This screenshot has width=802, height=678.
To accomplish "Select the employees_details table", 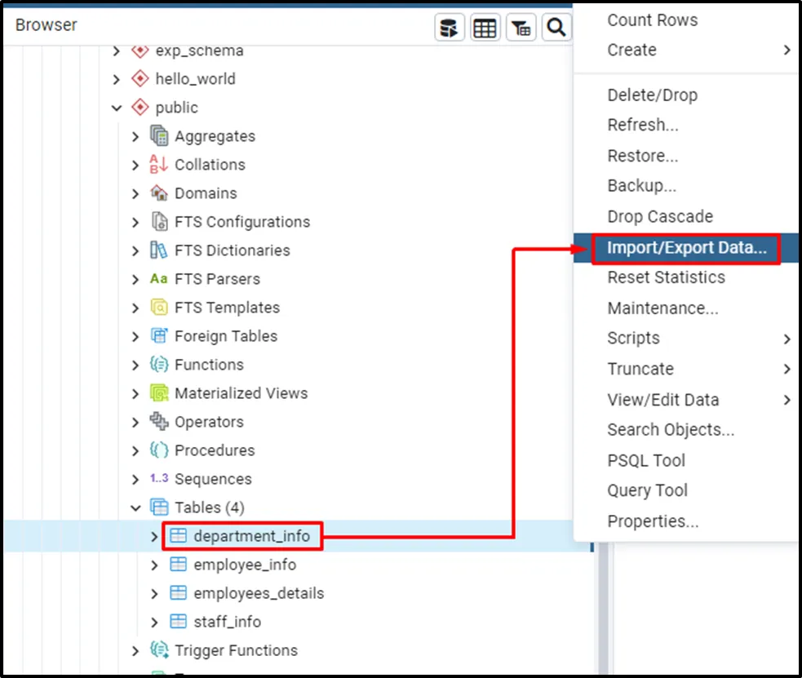I will pos(258,593).
